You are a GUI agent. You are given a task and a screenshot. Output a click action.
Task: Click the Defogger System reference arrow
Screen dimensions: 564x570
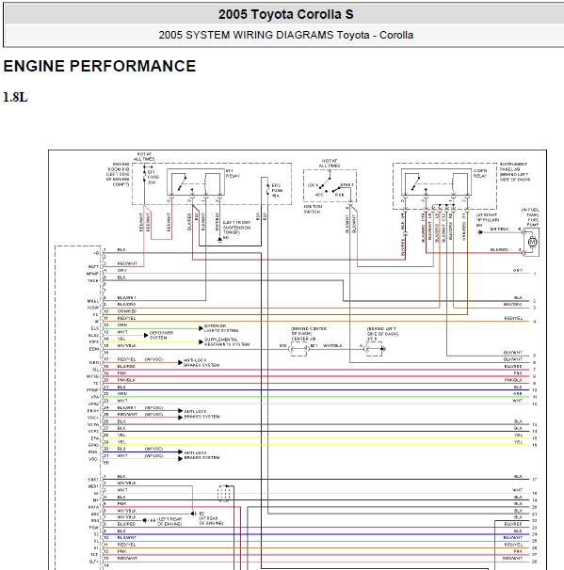click(146, 335)
